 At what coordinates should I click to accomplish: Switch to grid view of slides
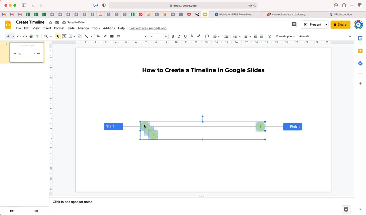coord(36,211)
